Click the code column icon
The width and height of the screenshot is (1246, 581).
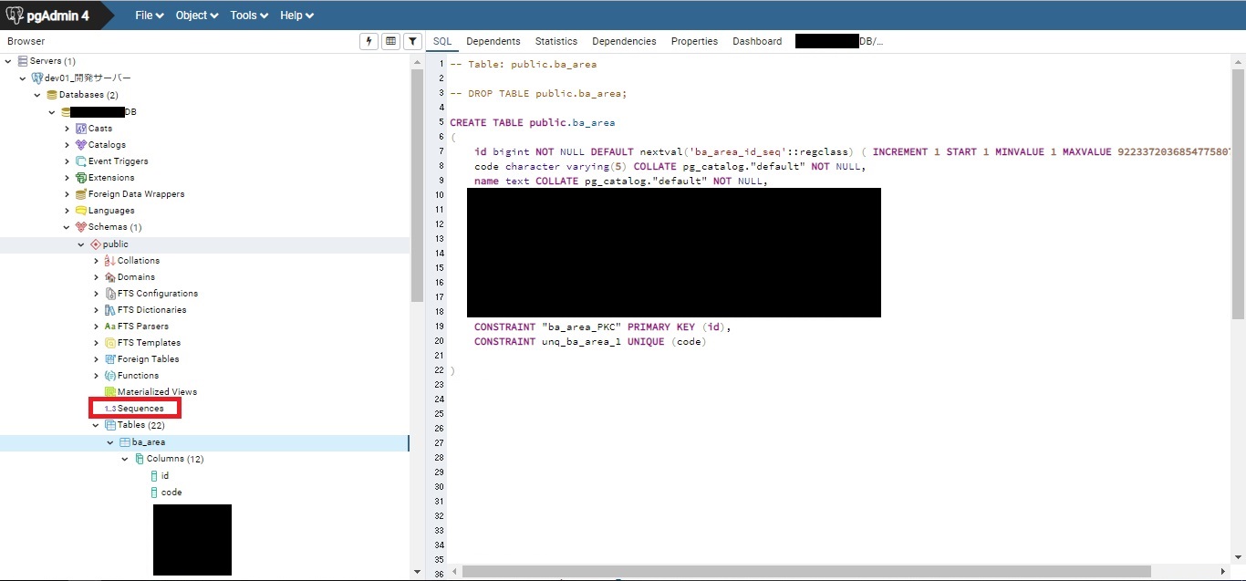(154, 493)
